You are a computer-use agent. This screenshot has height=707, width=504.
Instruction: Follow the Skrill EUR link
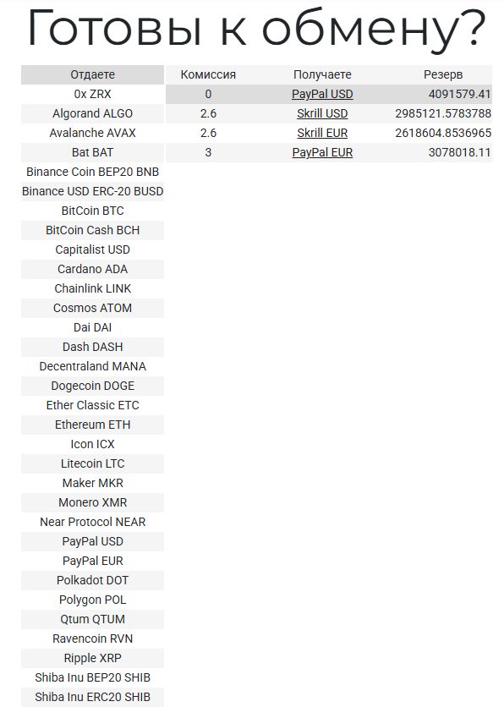coord(322,133)
